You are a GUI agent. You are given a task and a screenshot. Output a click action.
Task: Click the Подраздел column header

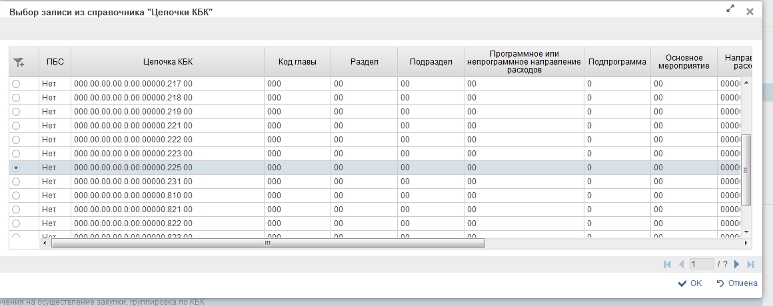coord(430,62)
